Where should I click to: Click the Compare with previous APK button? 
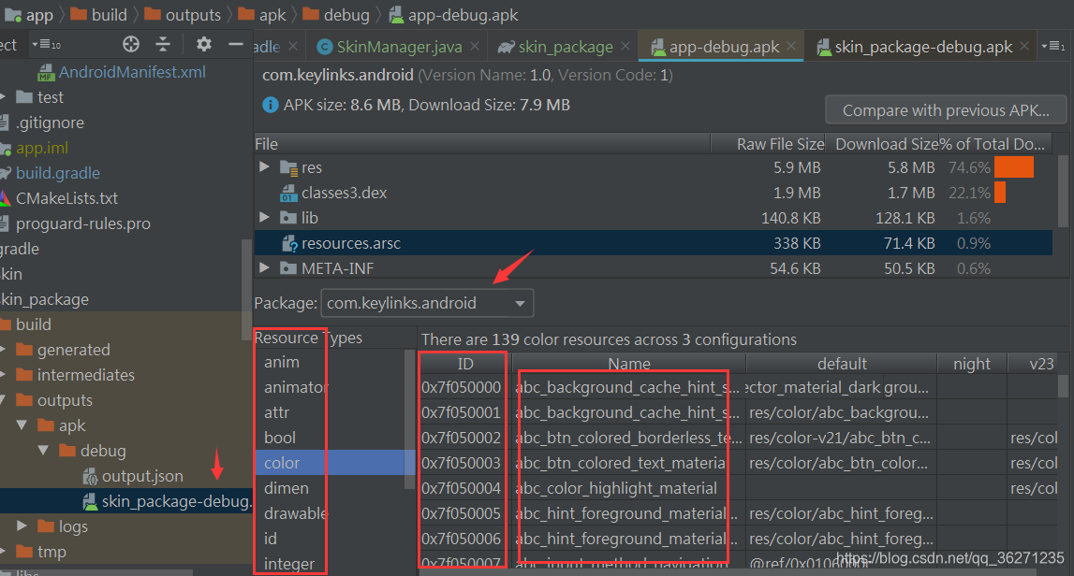[945, 109]
